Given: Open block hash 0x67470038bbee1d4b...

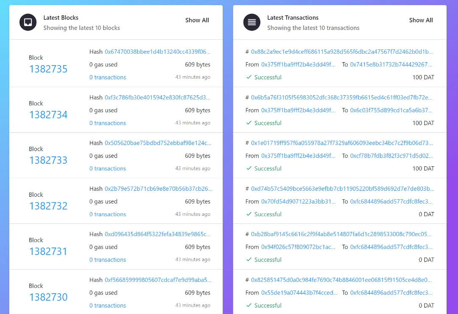Looking at the screenshot, I should click(157, 52).
